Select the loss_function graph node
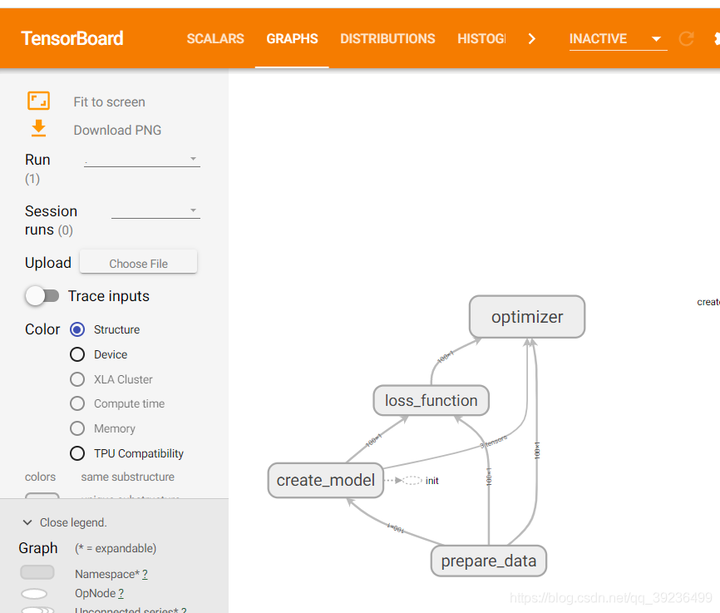720x613 pixels. point(431,400)
